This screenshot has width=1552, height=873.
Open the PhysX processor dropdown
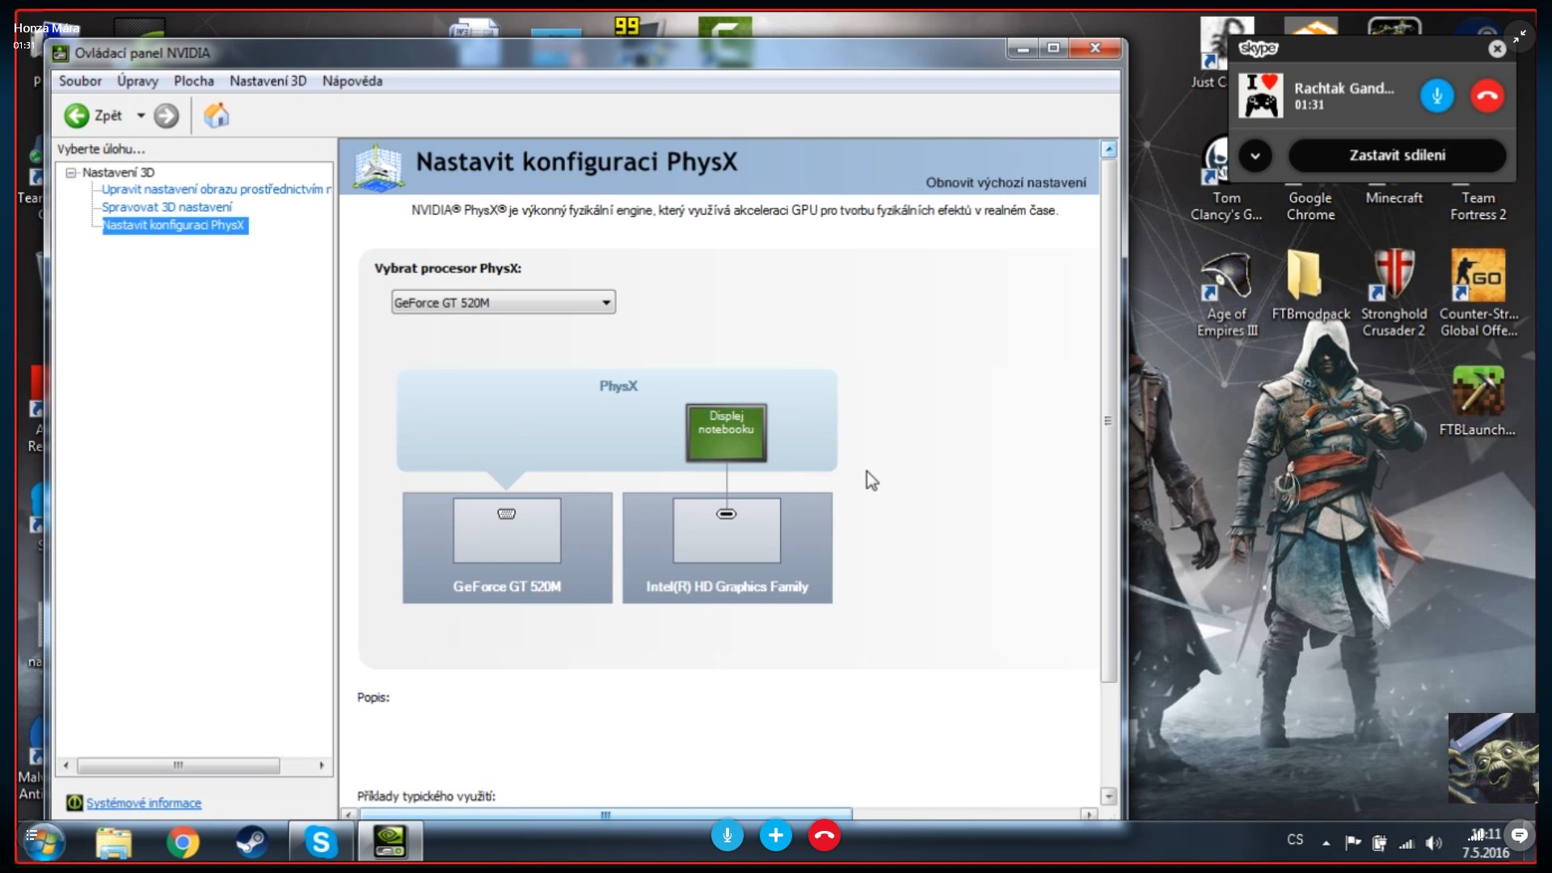point(503,302)
